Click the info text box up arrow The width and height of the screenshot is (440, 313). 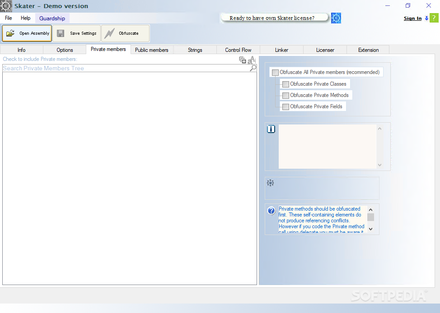click(x=379, y=129)
